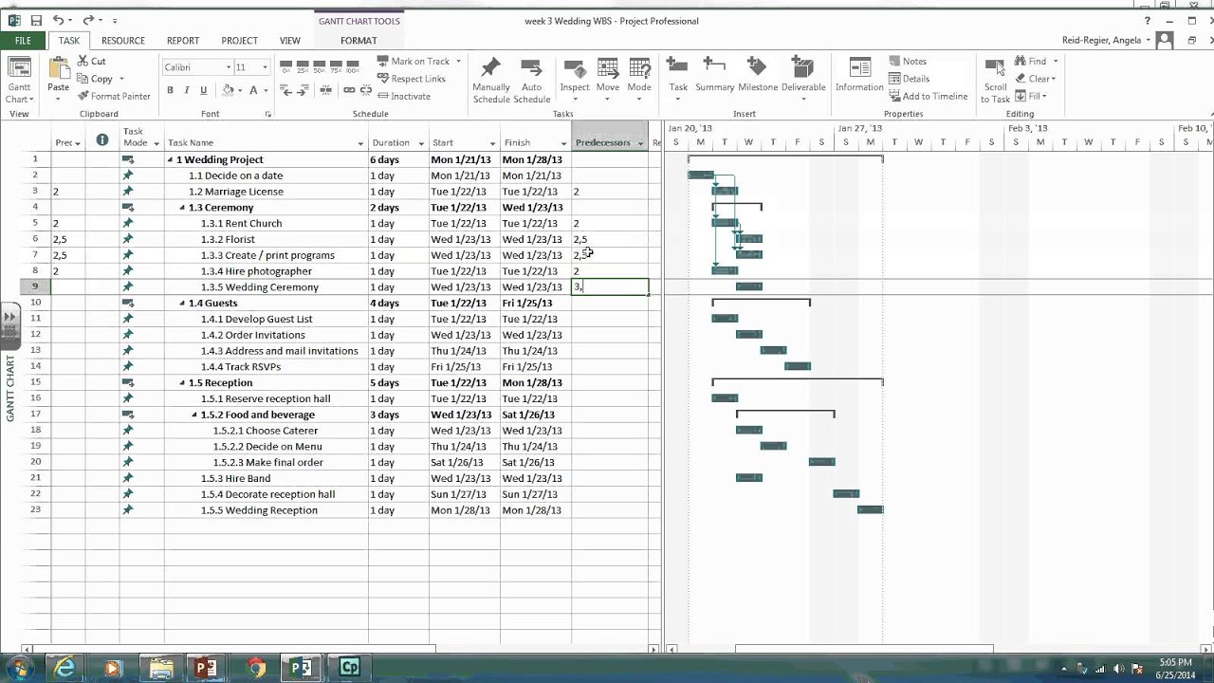
Task: Open File Explorer from the taskbar
Action: (160, 668)
